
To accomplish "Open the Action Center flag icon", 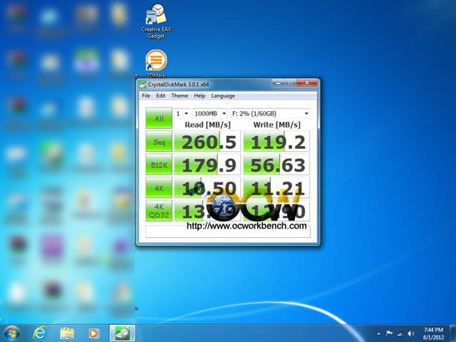I will [389, 333].
